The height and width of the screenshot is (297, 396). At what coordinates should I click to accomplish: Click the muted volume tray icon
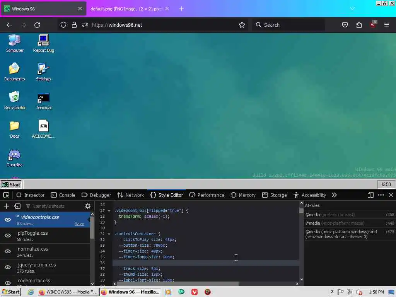(x=359, y=292)
